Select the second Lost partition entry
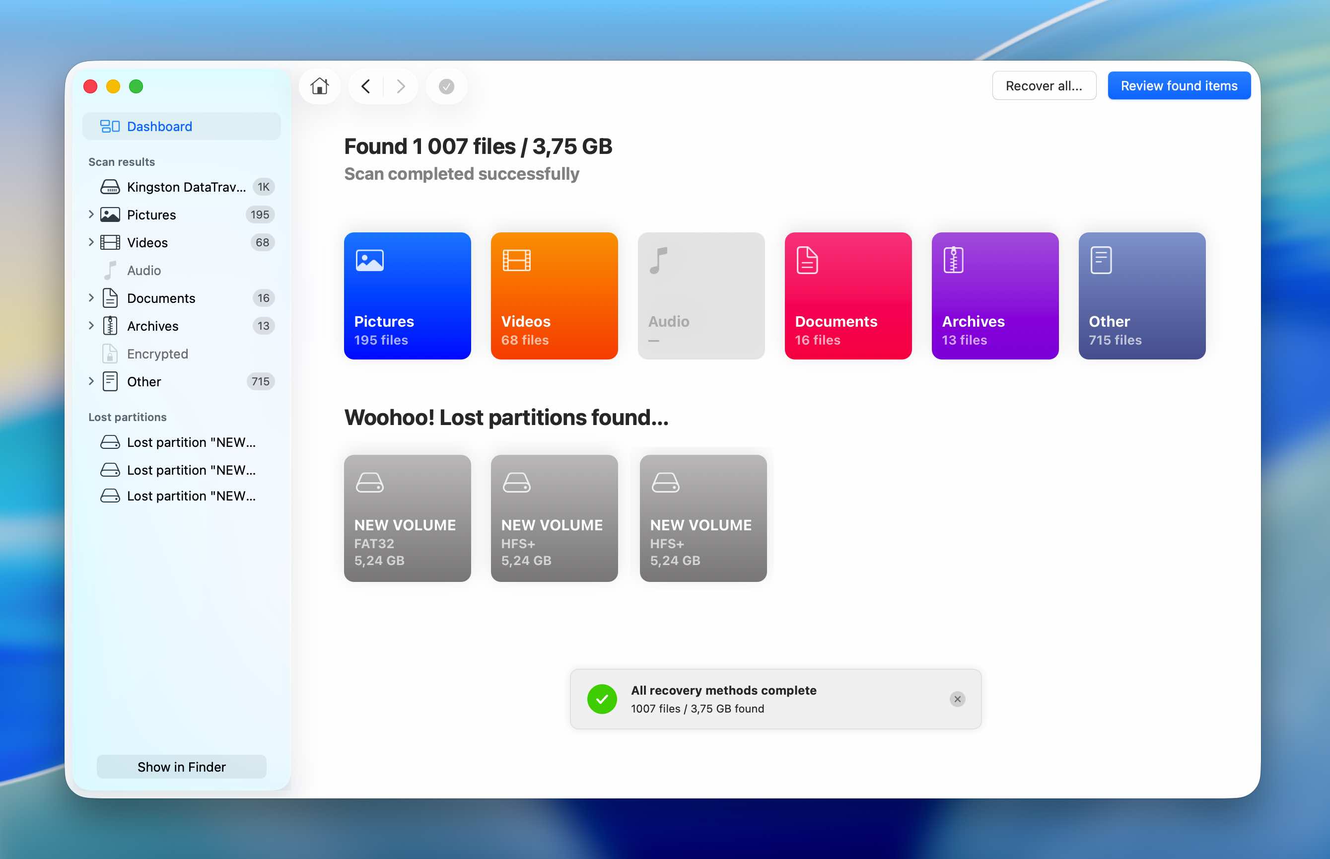1330x859 pixels. (181, 470)
